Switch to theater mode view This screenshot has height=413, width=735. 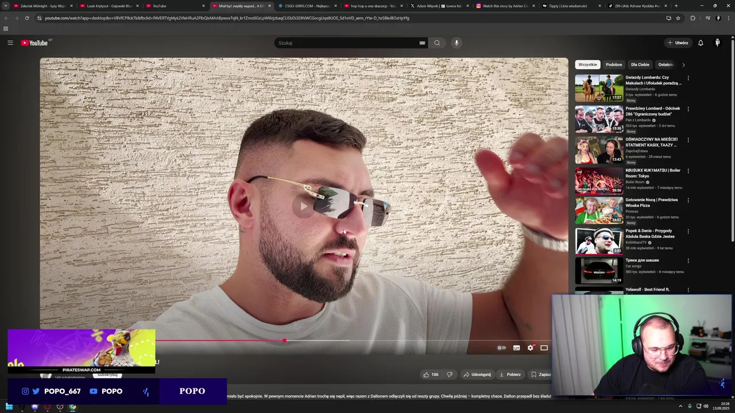pyautogui.click(x=544, y=348)
